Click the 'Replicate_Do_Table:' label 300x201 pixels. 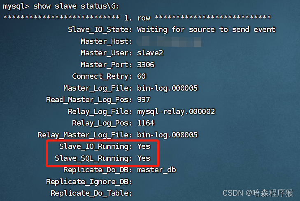(x=91, y=193)
